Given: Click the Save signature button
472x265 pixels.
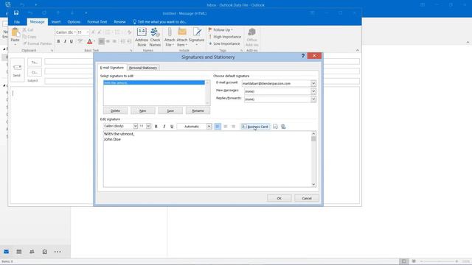Looking at the screenshot, I should [x=170, y=110].
